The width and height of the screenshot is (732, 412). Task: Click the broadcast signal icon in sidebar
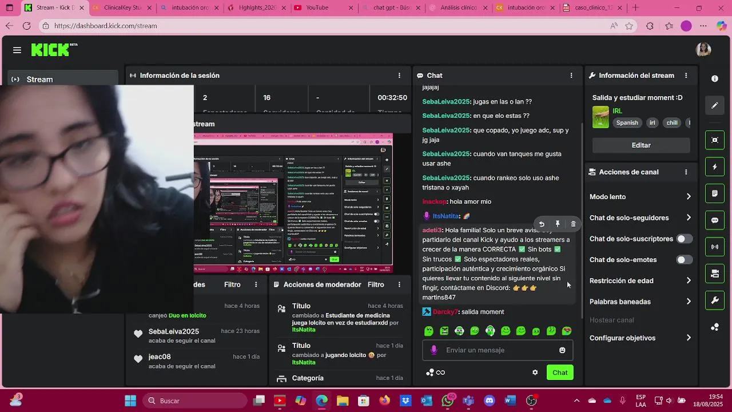pyautogui.click(x=715, y=247)
